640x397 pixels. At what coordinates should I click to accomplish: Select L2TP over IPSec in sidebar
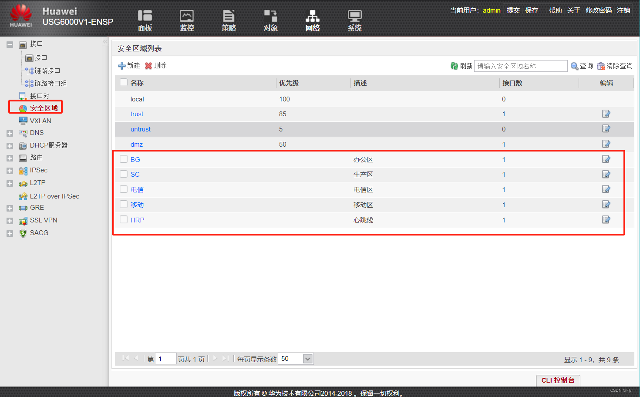point(54,196)
